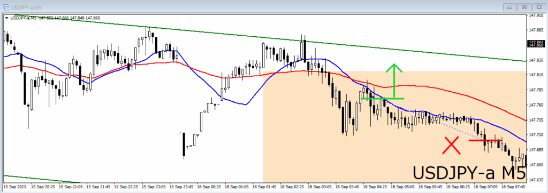This screenshot has width=548, height=193.
Task: Select the red X mark on chart
Action: coord(452,145)
